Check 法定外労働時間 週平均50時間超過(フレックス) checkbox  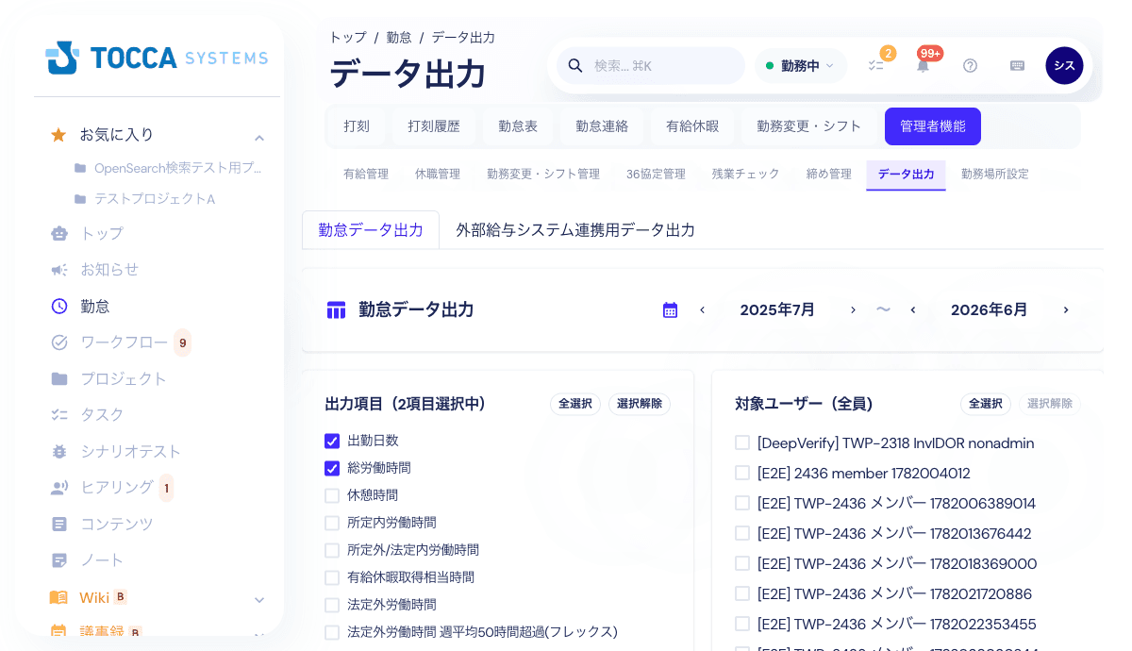click(332, 632)
